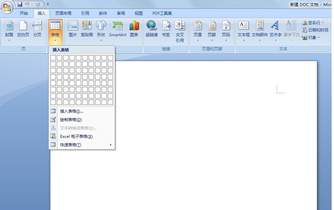Open clip art (剪贴画)

click(87, 29)
